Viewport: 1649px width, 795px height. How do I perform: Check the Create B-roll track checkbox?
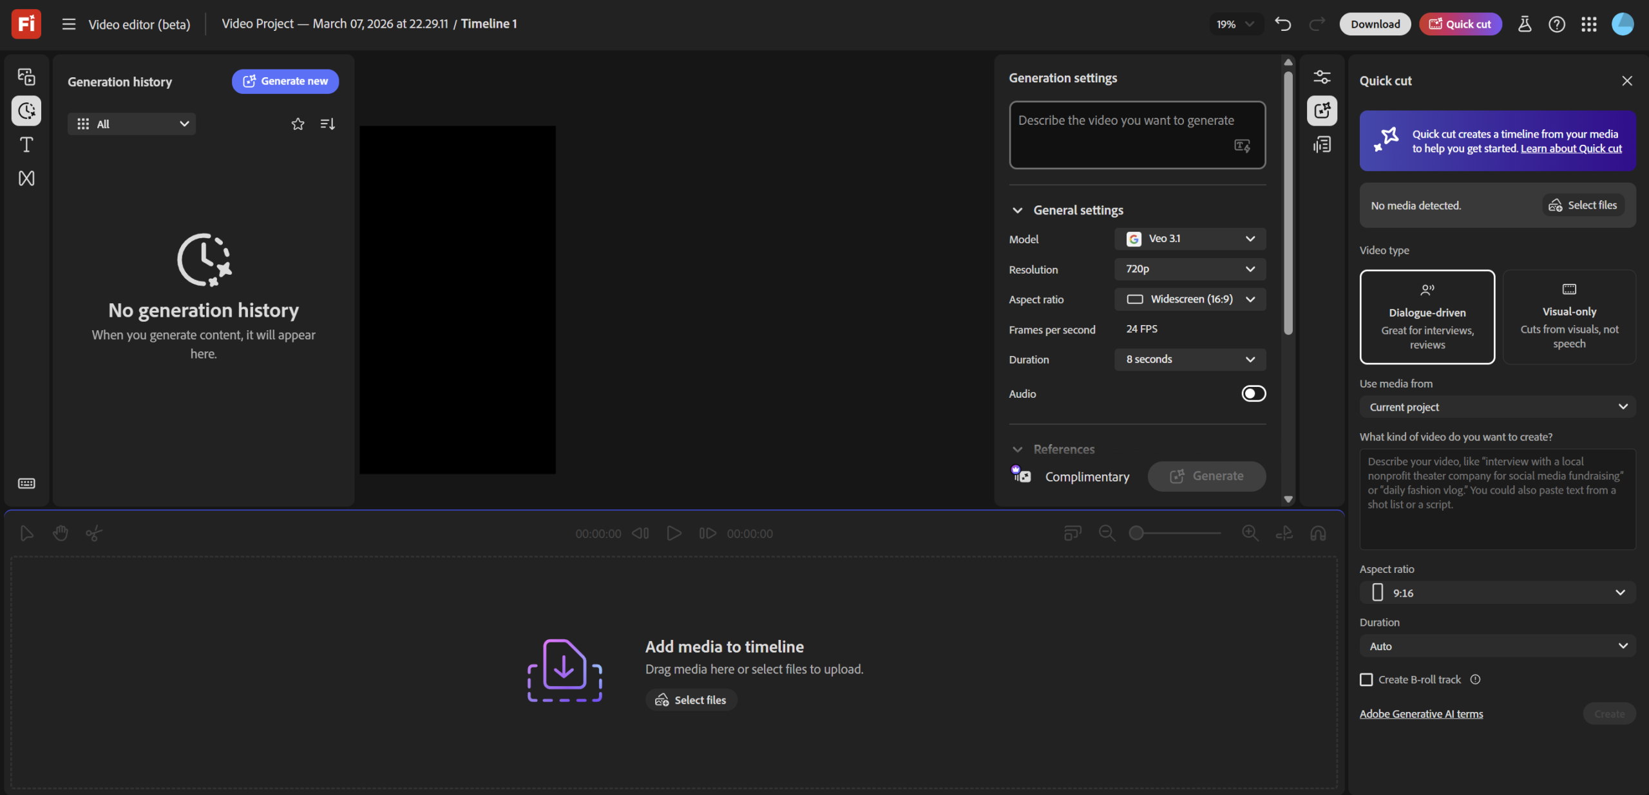coord(1366,679)
